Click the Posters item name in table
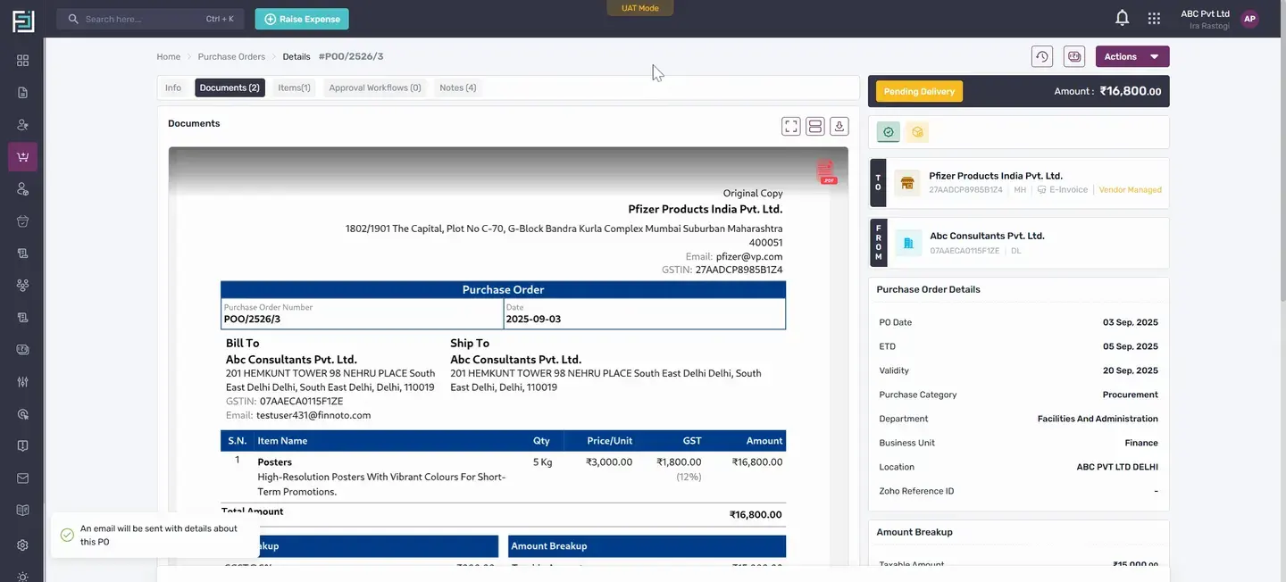The height and width of the screenshot is (582, 1286). coord(275,462)
